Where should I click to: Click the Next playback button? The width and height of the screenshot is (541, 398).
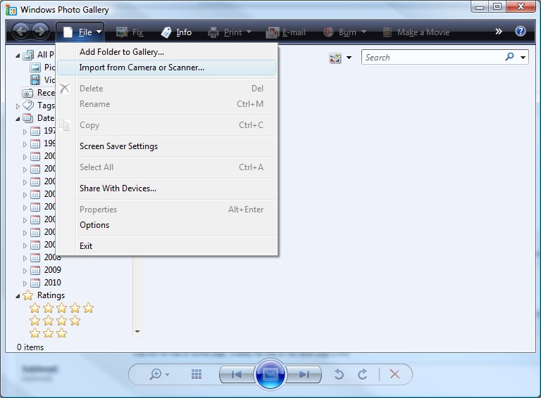point(304,374)
